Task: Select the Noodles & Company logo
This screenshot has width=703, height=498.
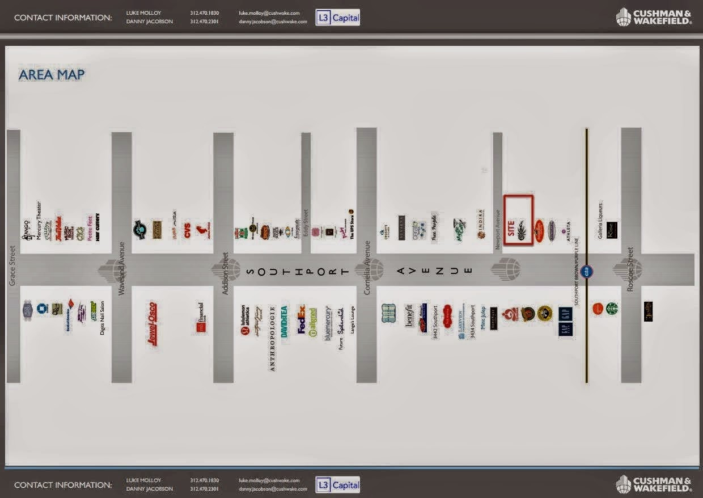Action: tap(539, 230)
